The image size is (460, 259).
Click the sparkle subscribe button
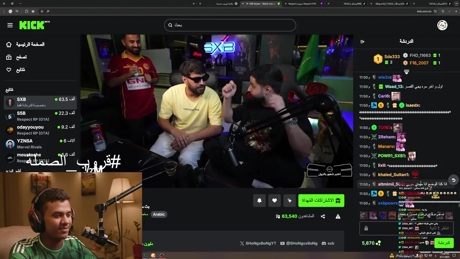click(290, 201)
